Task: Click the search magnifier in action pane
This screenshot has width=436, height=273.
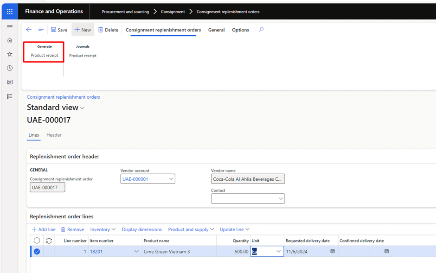Action: (261, 30)
